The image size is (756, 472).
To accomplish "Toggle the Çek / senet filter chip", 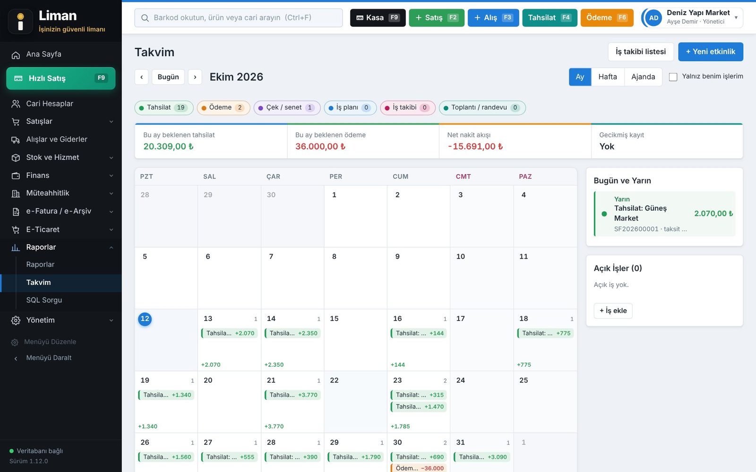I will tap(287, 108).
